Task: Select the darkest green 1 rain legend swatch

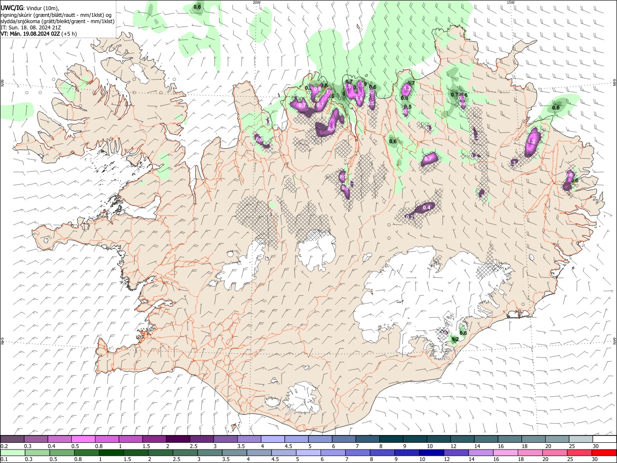Action: tap(111, 453)
